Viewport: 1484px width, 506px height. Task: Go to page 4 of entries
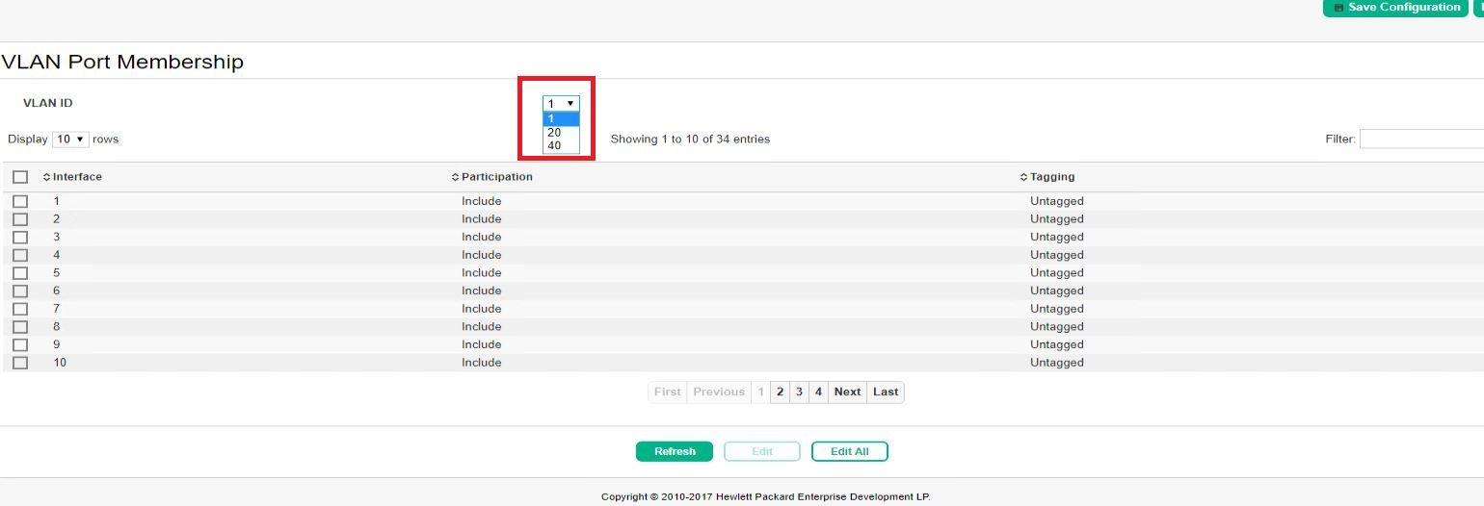[x=818, y=392]
